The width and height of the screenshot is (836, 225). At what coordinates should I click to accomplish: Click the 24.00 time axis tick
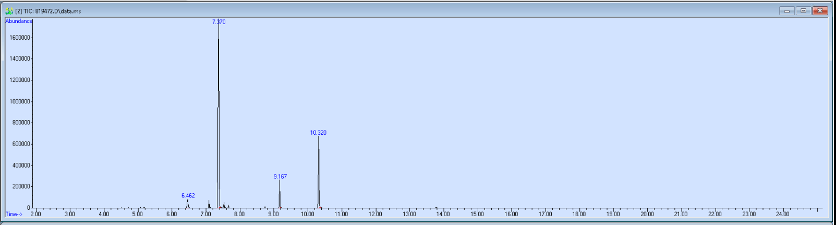click(x=783, y=214)
